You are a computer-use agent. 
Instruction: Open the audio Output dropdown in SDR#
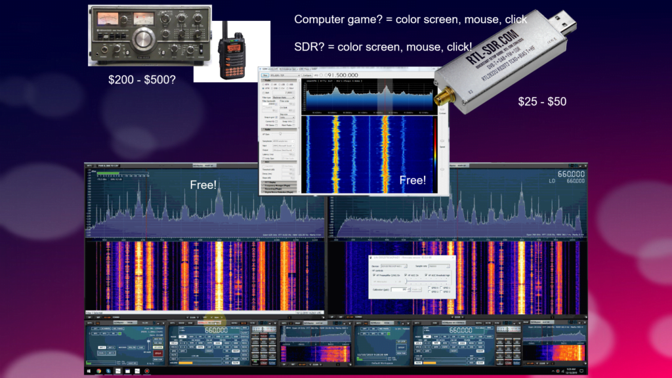click(x=283, y=150)
